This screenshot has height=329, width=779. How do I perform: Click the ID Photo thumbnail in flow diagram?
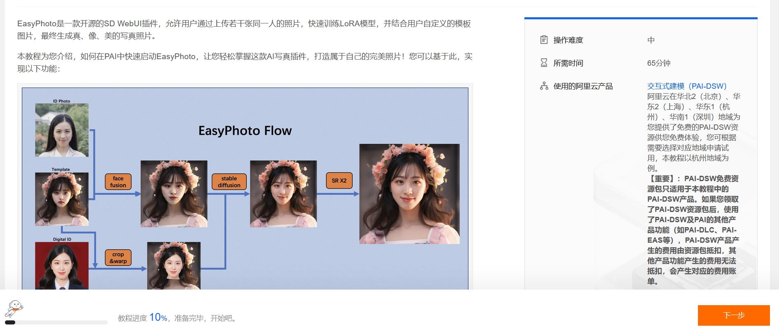(x=62, y=130)
